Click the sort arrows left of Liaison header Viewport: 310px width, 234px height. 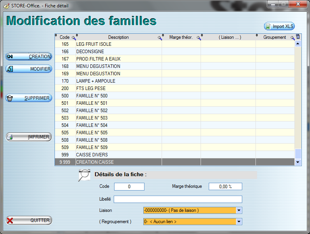pos(203,37)
